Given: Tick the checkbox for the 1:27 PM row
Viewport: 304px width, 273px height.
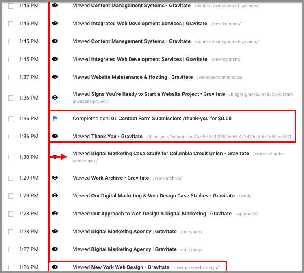Looking at the screenshot, I should 11,249.
